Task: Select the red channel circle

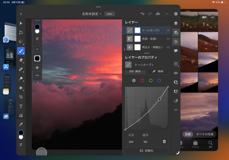Action: pos(142,80)
